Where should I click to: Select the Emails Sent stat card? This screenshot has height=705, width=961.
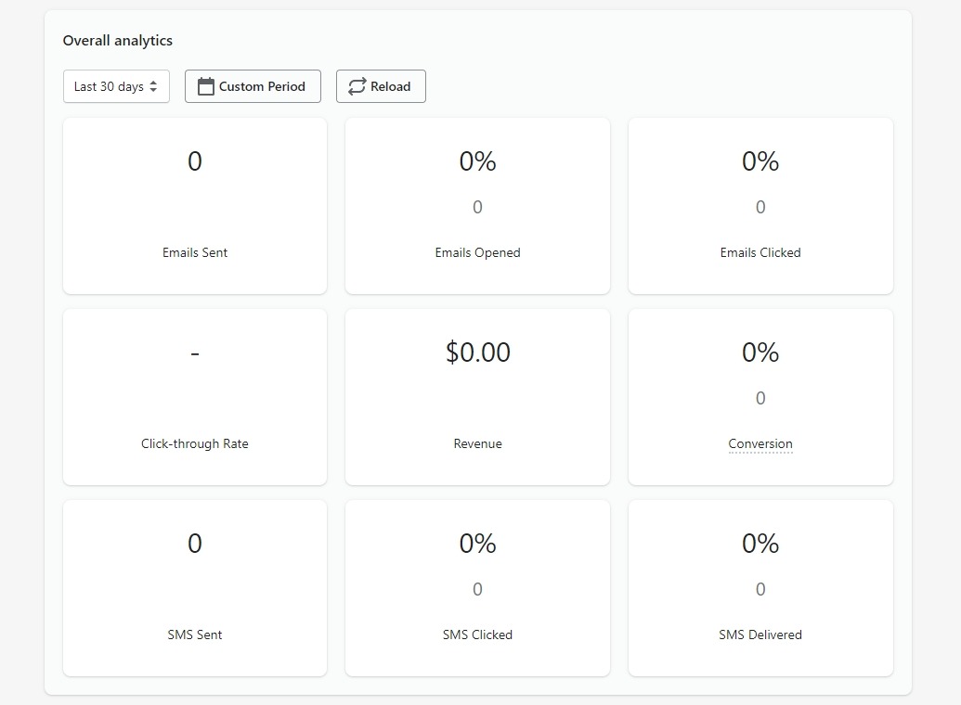coord(195,206)
